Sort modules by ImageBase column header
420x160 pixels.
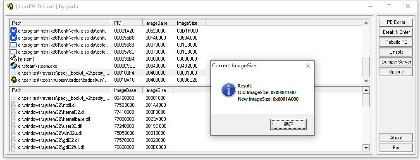126,90
